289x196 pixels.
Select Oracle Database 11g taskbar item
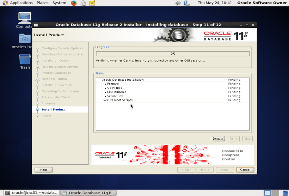(89, 193)
